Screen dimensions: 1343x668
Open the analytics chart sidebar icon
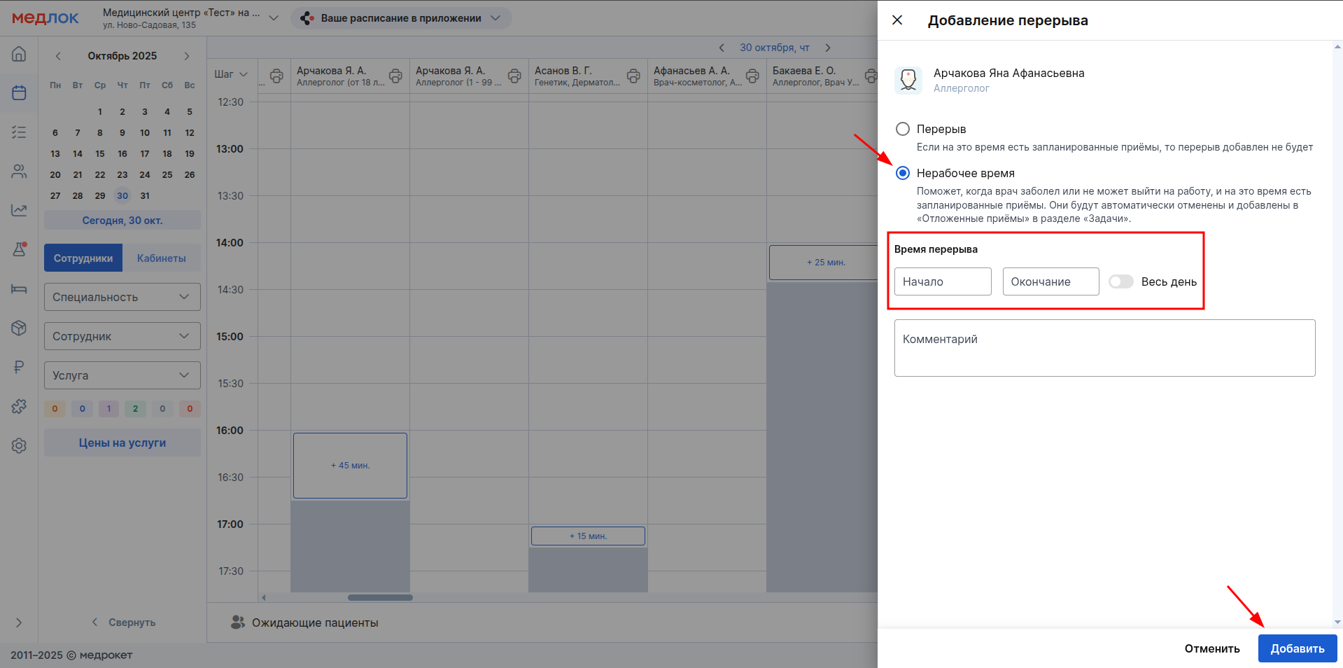click(x=19, y=210)
